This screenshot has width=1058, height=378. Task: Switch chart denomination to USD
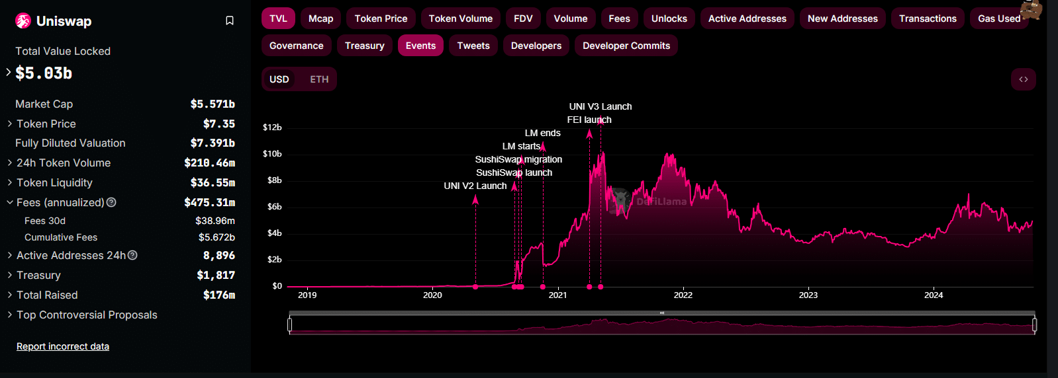tap(279, 79)
